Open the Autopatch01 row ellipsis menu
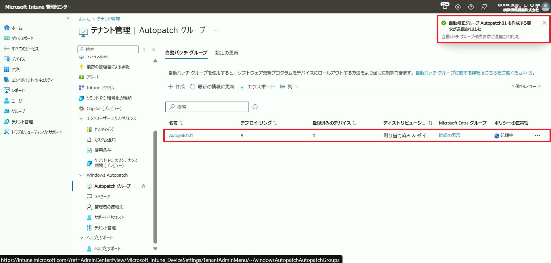The height and width of the screenshot is (263, 551). (538, 136)
